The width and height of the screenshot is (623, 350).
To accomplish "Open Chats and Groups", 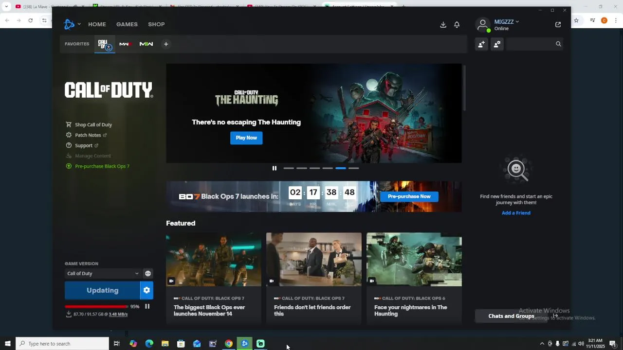I will [511, 316].
